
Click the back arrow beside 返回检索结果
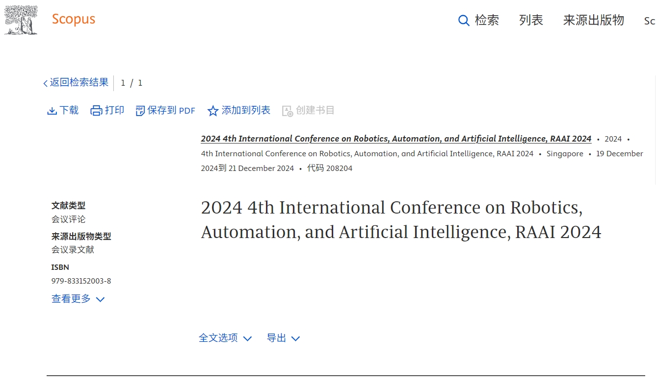point(45,83)
